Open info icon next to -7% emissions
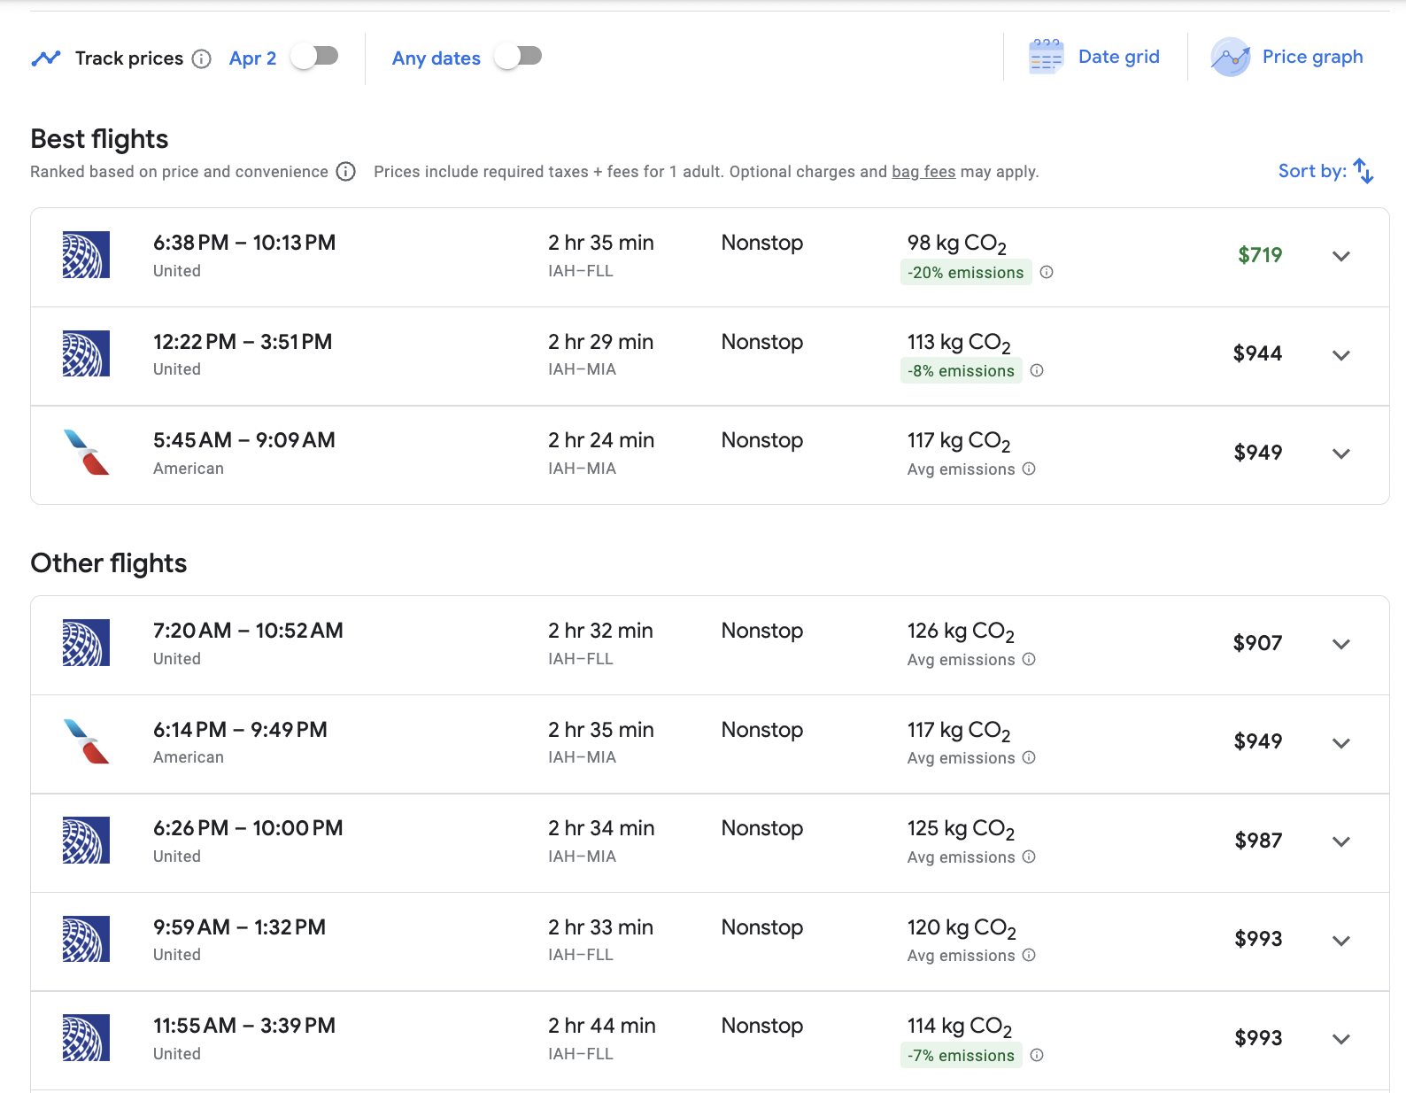1406x1093 pixels. click(x=1037, y=1055)
